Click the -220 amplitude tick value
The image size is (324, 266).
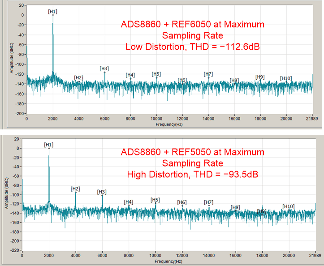[15, 250]
